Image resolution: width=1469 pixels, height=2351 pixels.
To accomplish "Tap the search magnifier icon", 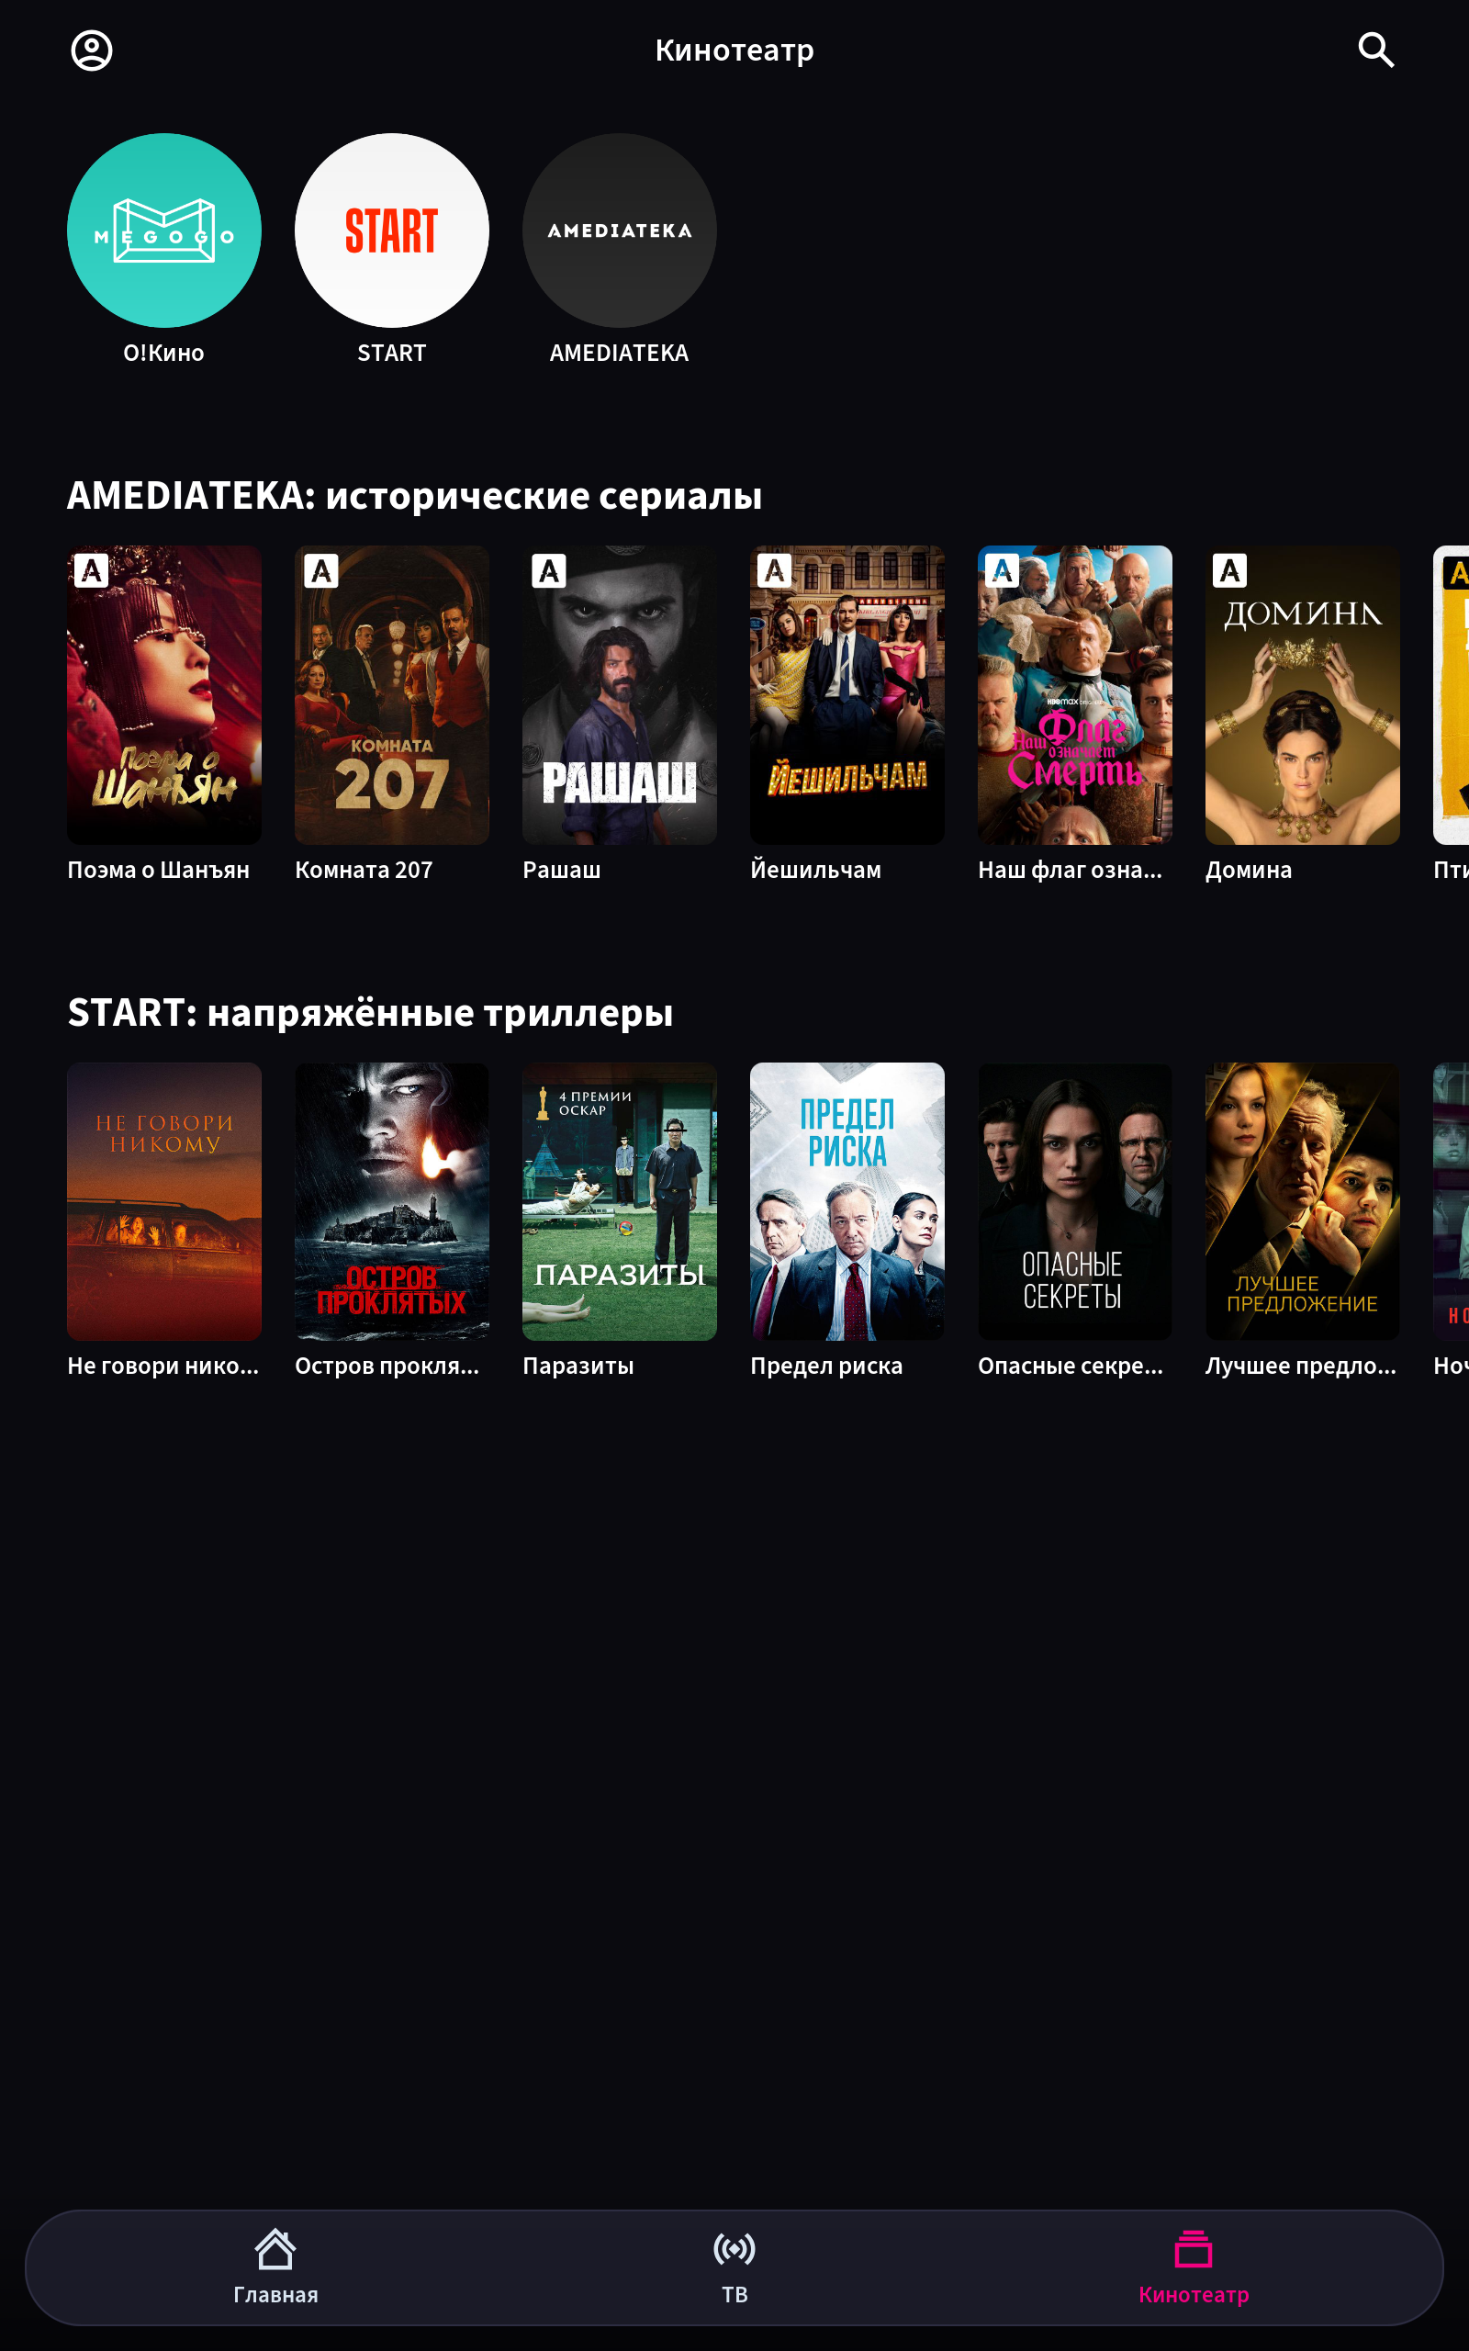I will tap(1375, 50).
